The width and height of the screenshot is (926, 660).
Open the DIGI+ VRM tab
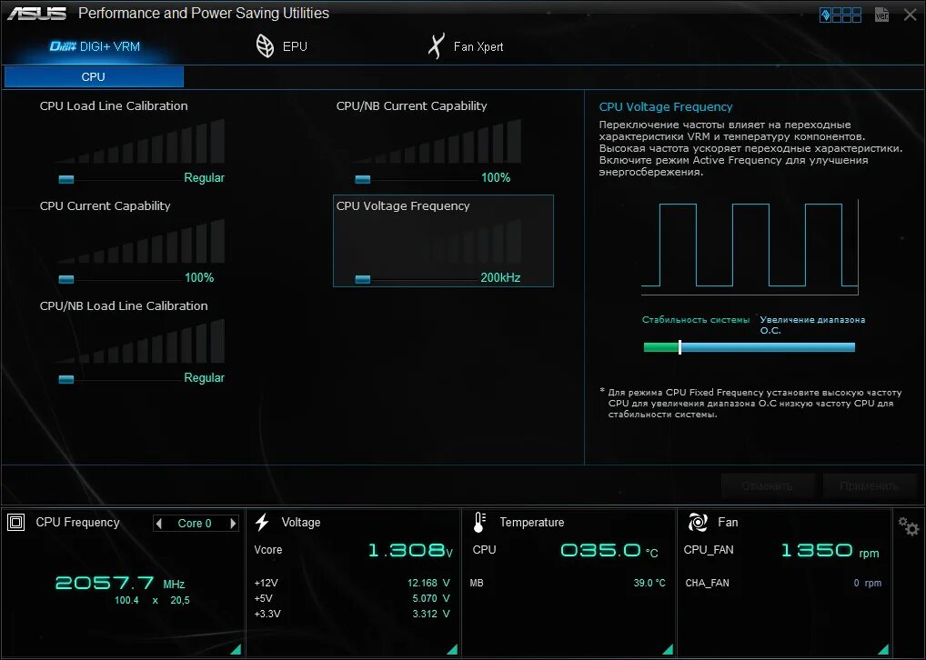coord(95,46)
